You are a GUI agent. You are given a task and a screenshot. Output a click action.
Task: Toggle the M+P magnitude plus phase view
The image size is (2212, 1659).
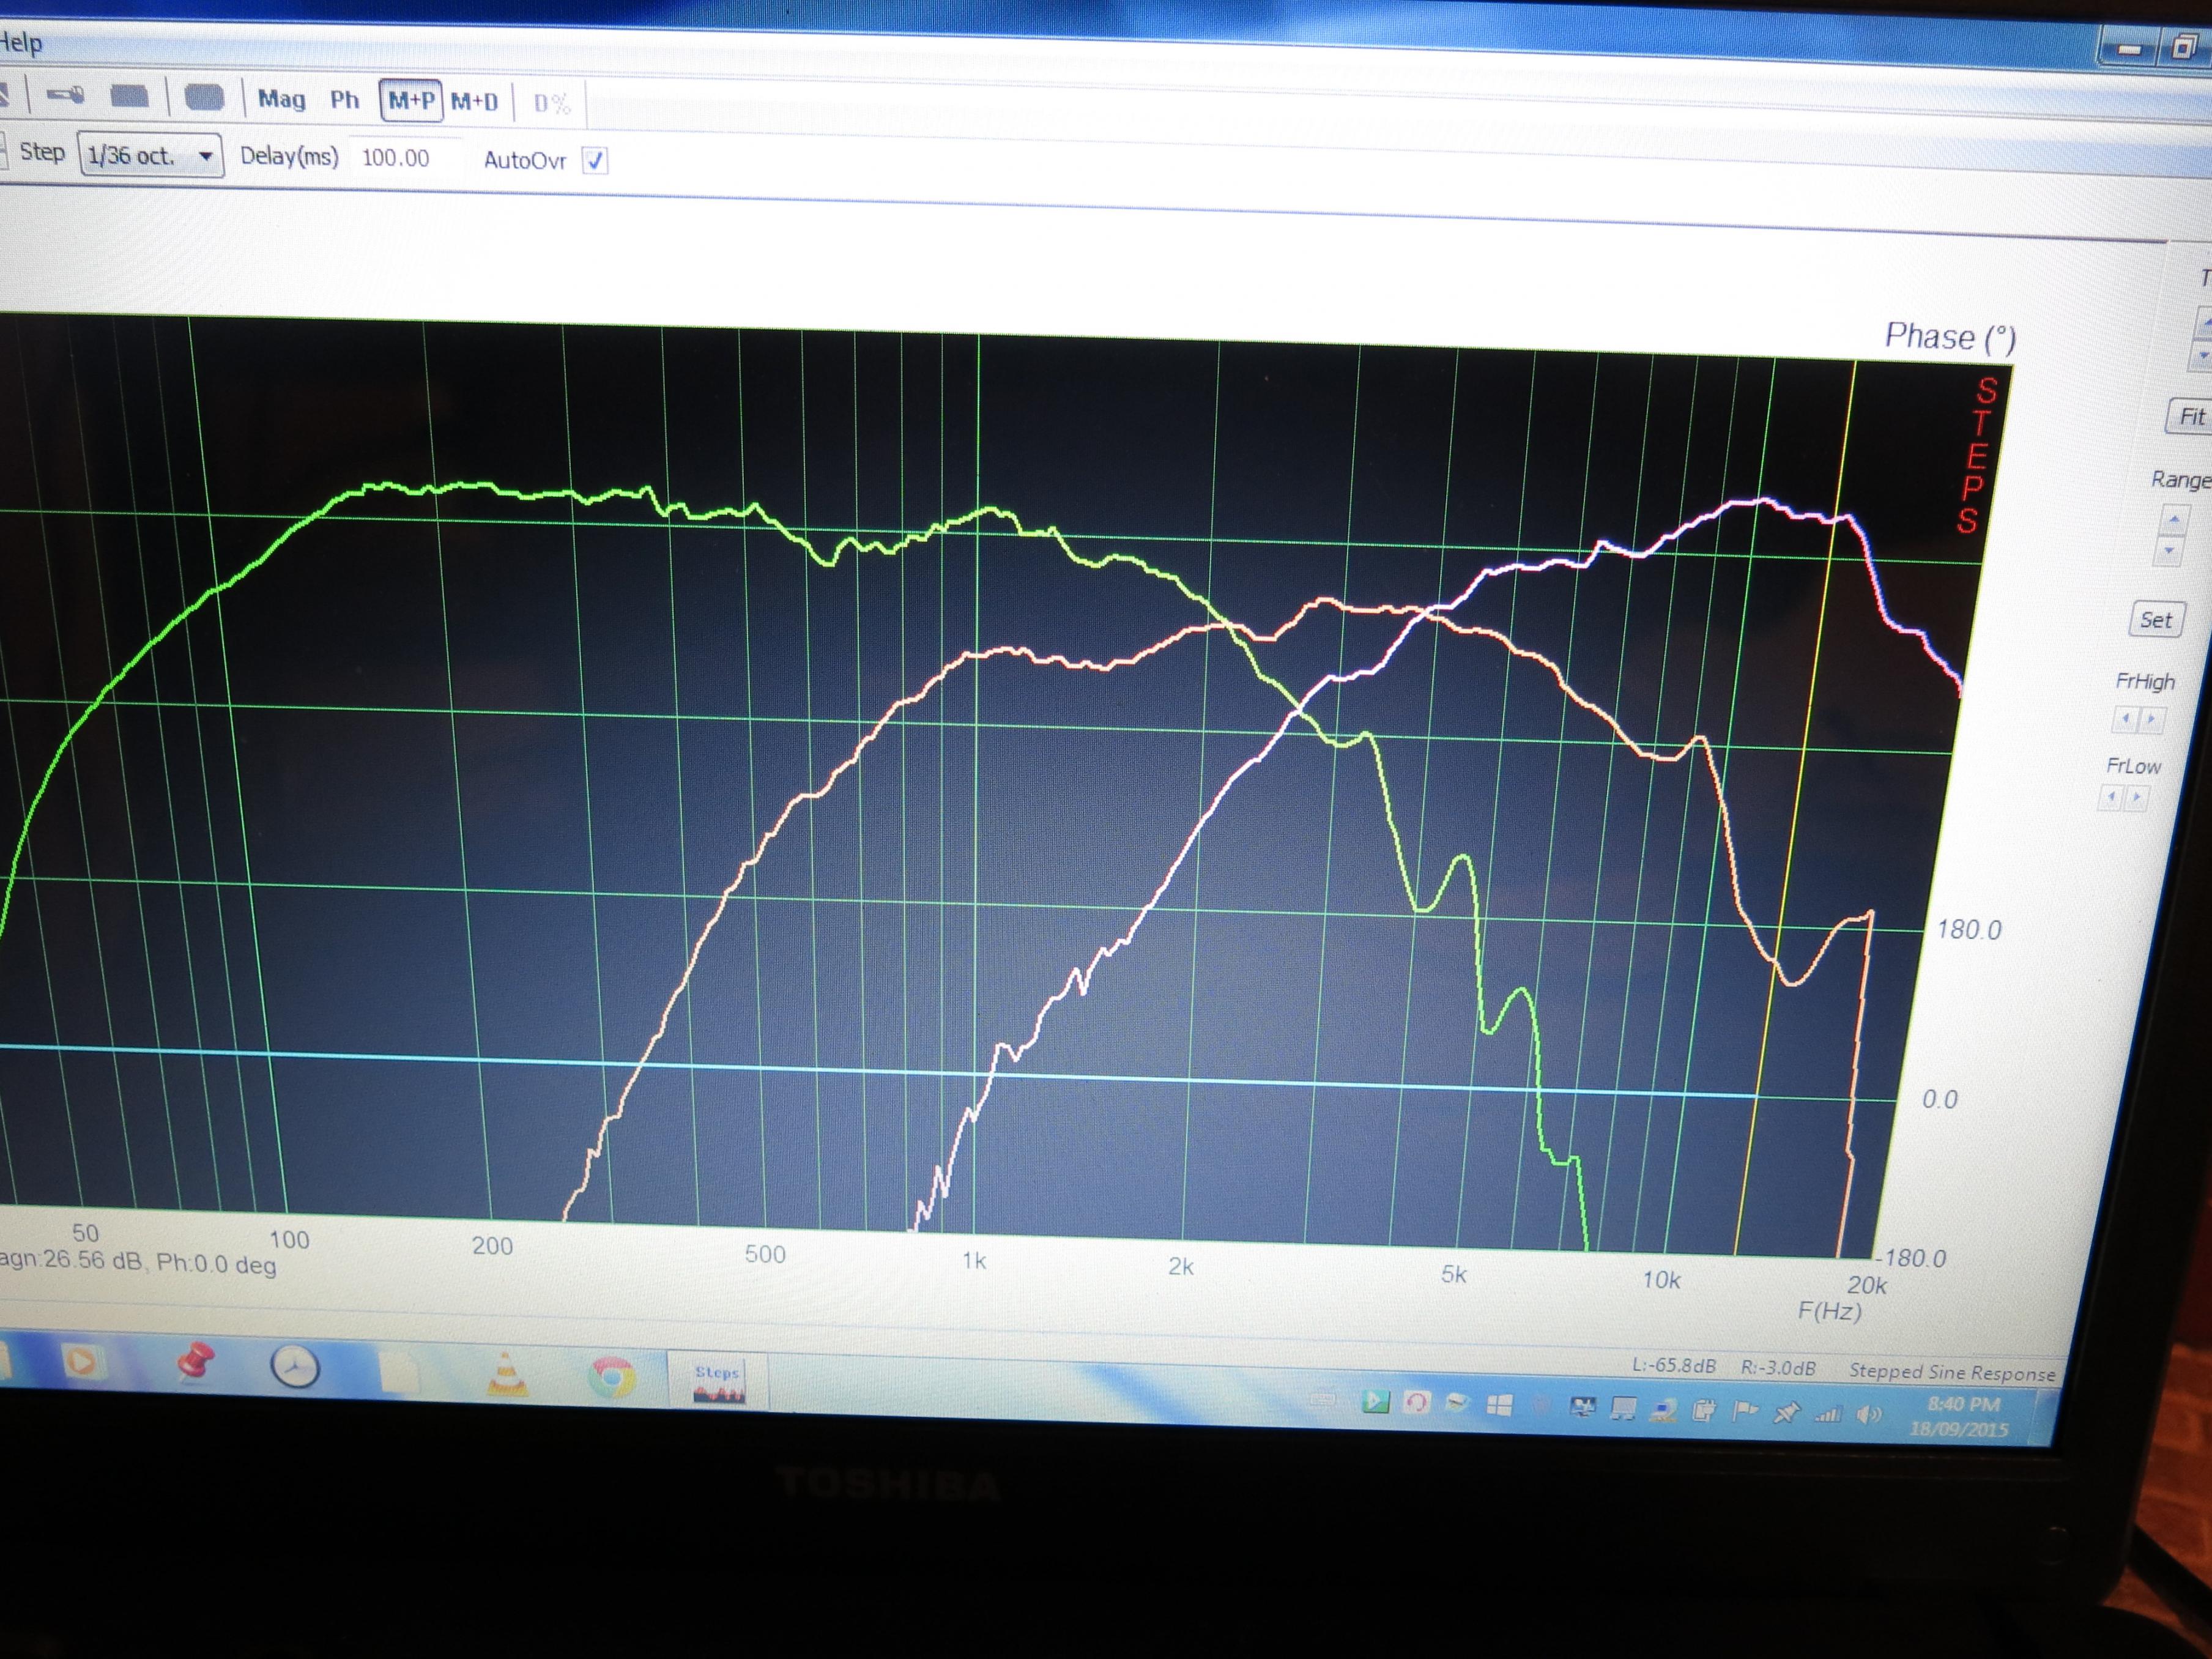(x=411, y=101)
